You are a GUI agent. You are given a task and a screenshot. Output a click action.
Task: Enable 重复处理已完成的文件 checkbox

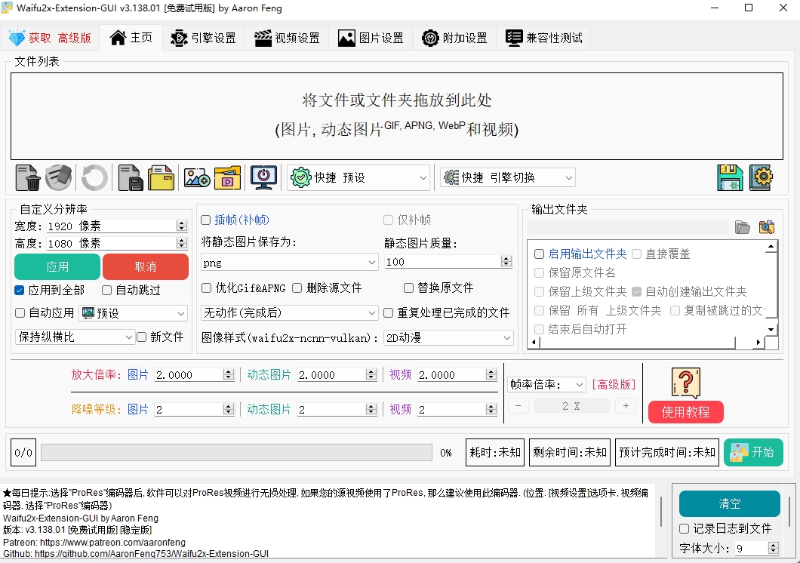[388, 312]
